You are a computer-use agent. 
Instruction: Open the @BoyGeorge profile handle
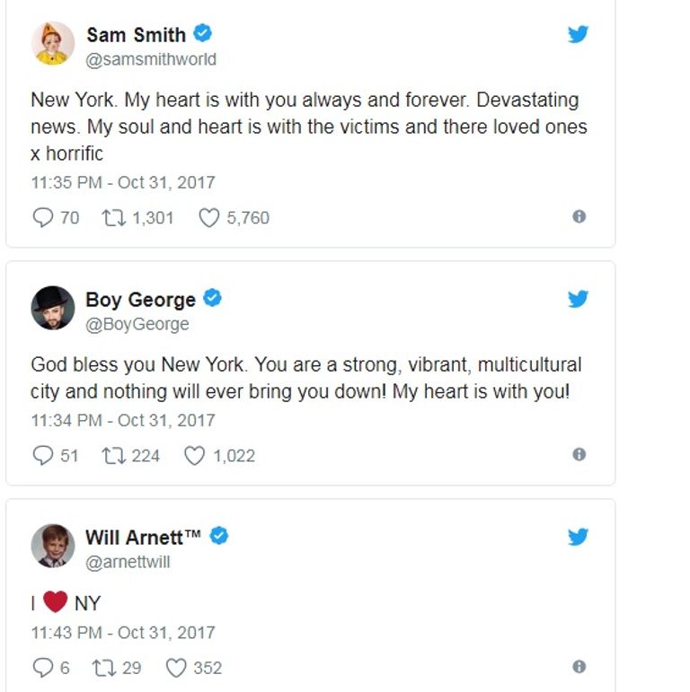137,324
